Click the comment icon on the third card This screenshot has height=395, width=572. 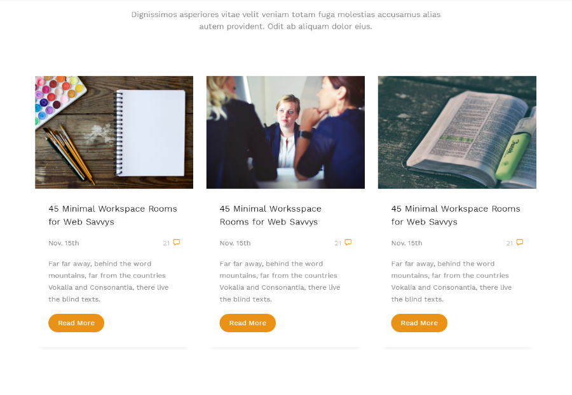coord(520,242)
